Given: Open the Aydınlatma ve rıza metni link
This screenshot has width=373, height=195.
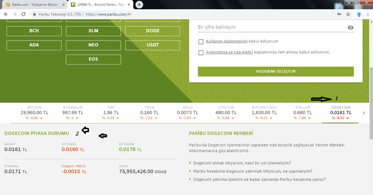Looking at the screenshot, I should 229,52.
